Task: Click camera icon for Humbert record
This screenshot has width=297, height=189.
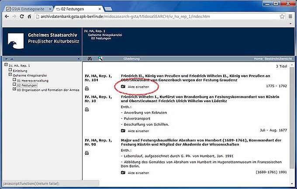Action: (123, 173)
